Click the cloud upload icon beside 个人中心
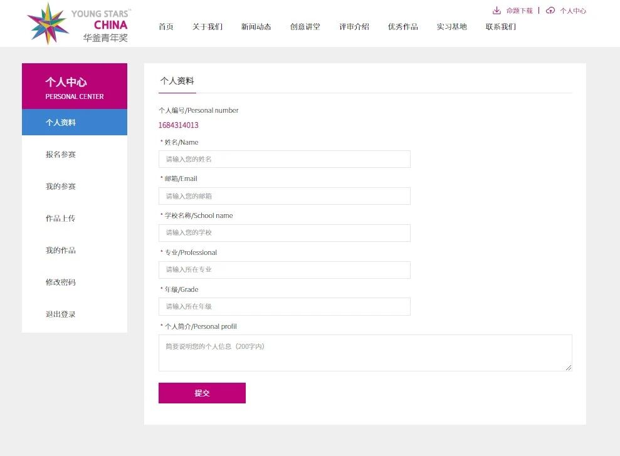620x456 pixels. coord(550,11)
